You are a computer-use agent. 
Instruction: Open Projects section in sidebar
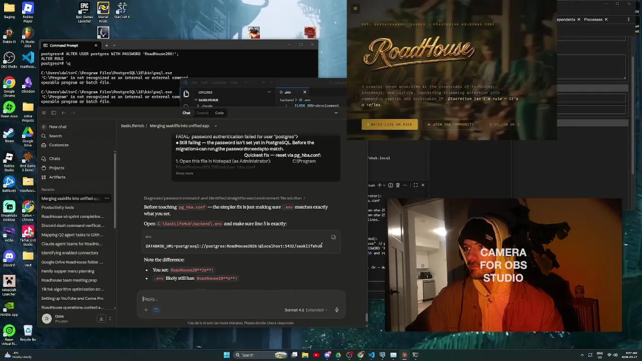point(53,168)
